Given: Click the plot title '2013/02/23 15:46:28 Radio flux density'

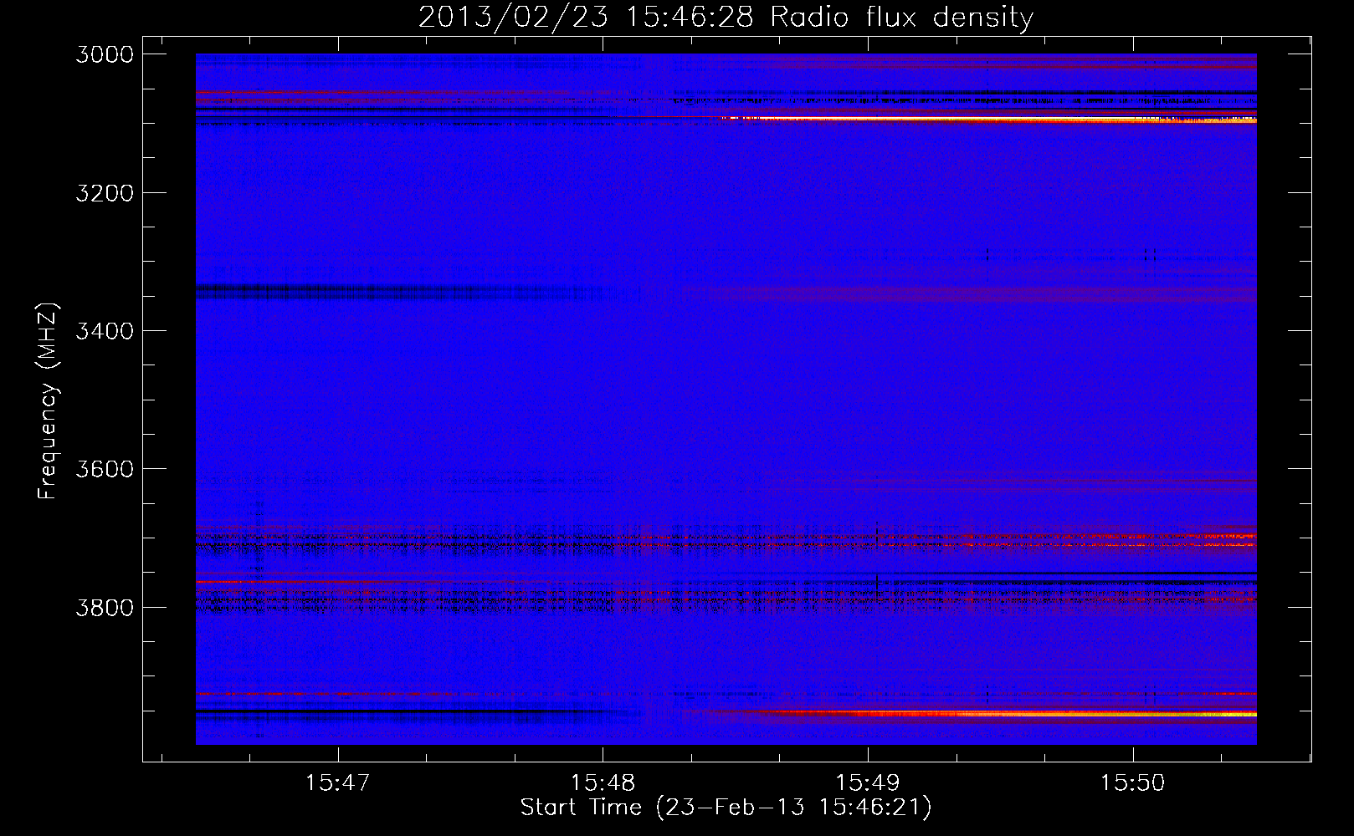Looking at the screenshot, I should pos(726,17).
